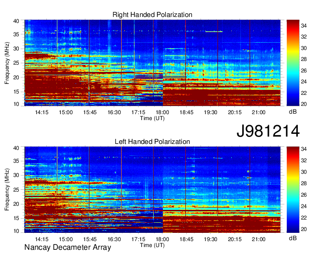The width and height of the screenshot is (312, 253).
Task: Click 20 MHz tick of Left Handed plot
Action: click(x=16, y=204)
